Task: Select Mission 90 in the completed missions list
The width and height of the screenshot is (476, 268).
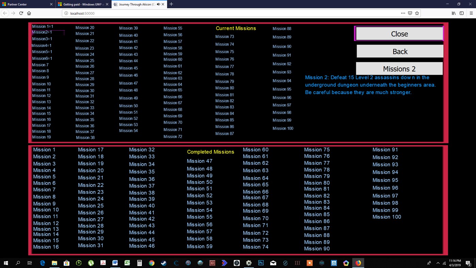Action: [317, 249]
